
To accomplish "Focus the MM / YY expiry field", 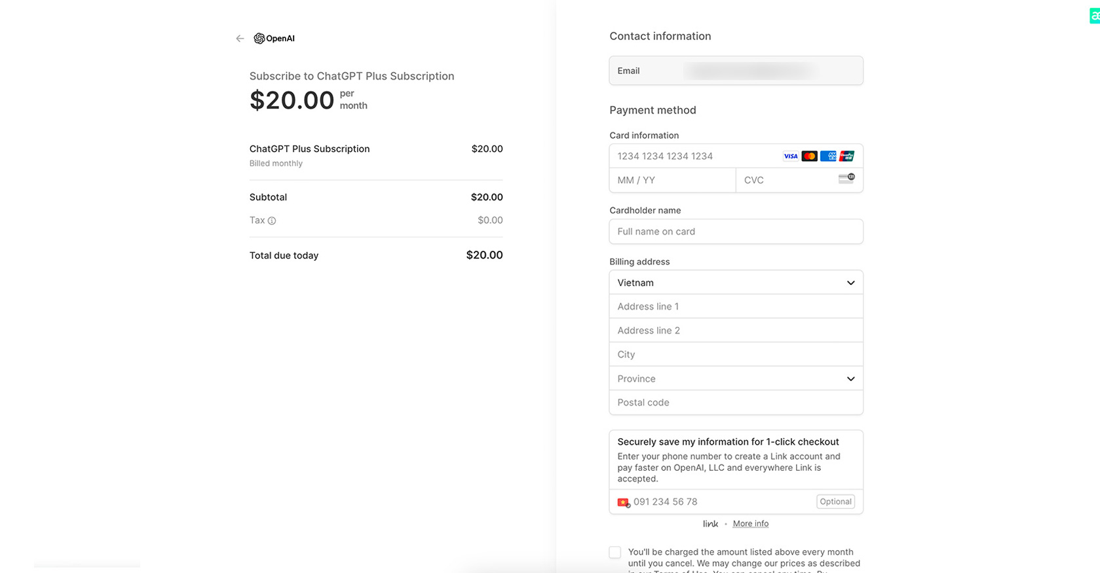I will (x=672, y=180).
